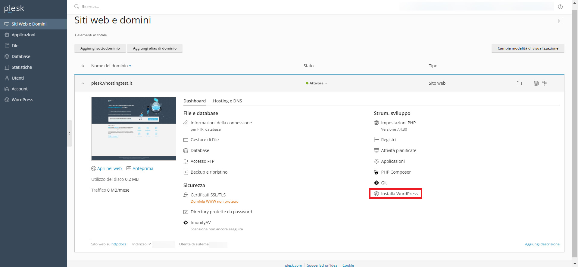Toggle the right side panel icon
The height and width of the screenshot is (267, 578).
(x=560, y=21)
